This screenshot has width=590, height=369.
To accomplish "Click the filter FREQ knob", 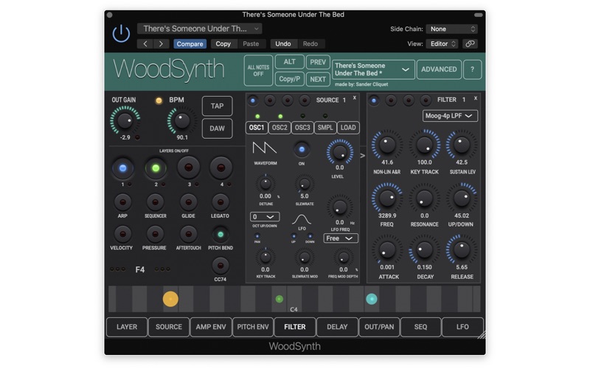I will click(386, 198).
